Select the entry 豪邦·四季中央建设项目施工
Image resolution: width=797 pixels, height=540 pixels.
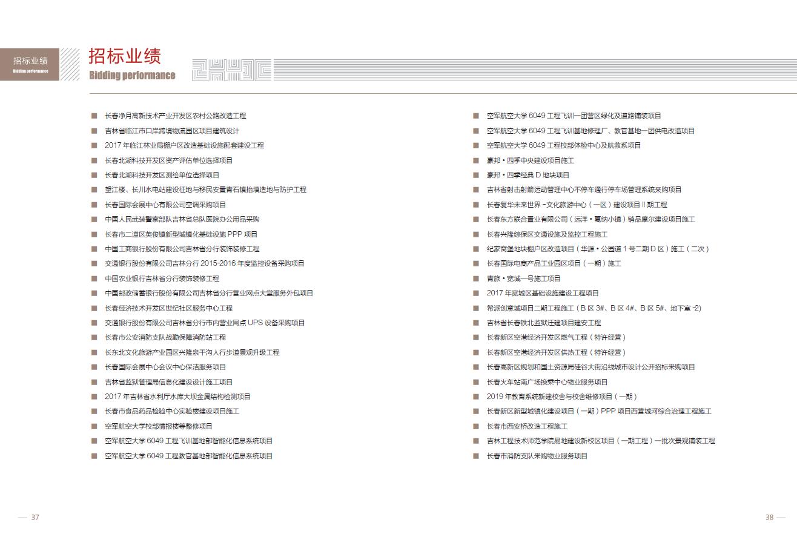pyautogui.click(x=531, y=160)
